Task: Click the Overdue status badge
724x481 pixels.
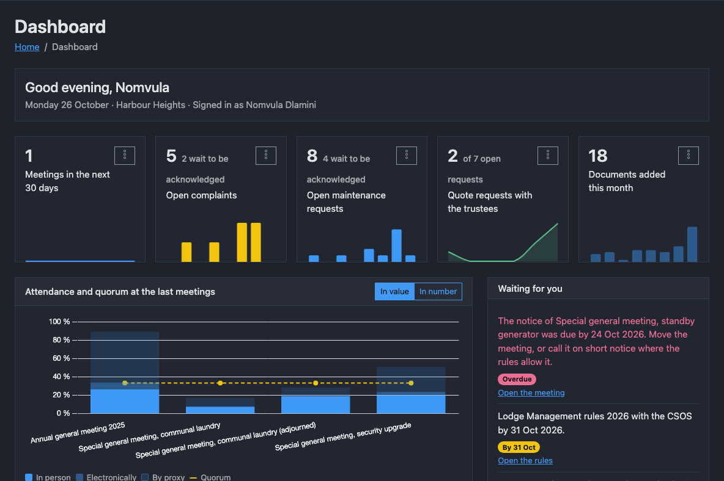Action: (517, 379)
